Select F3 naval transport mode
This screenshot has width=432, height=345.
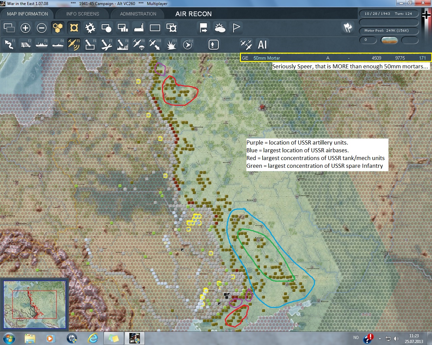click(42, 44)
